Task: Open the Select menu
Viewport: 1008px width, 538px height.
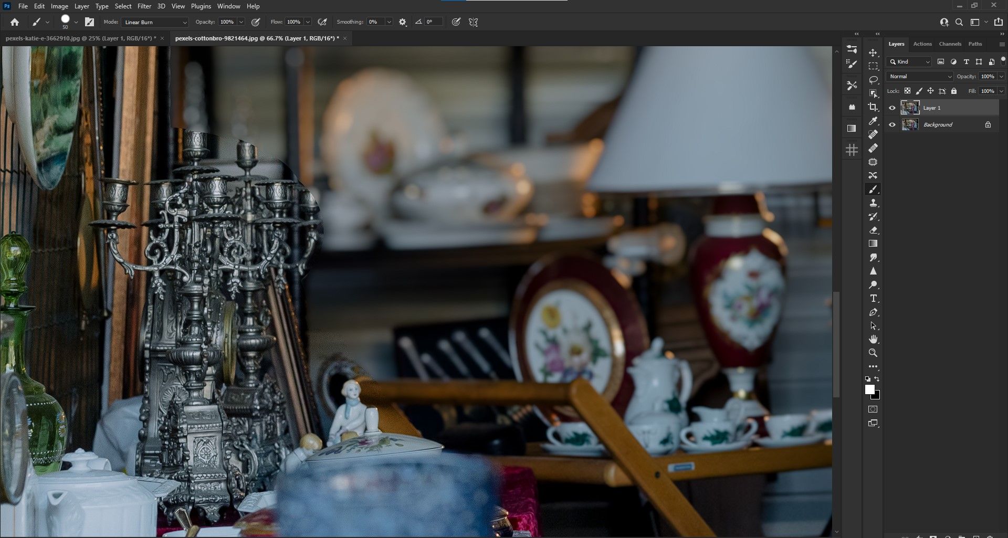Action: click(x=123, y=6)
